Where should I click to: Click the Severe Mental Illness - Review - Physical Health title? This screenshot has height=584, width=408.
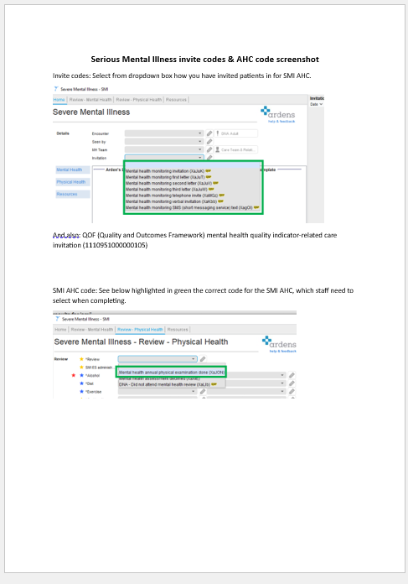(x=141, y=342)
